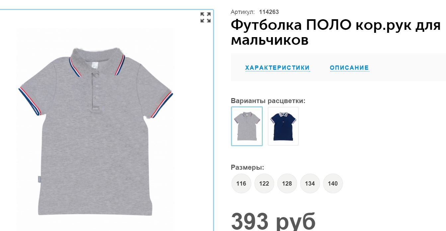The width and height of the screenshot is (446, 231).
Task: Click the small hem tag on the shirt
Action: [x=39, y=178]
